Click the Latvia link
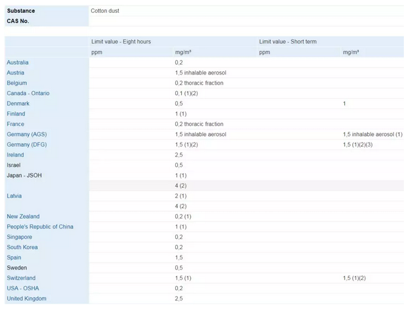The image size is (409, 310). 15,196
